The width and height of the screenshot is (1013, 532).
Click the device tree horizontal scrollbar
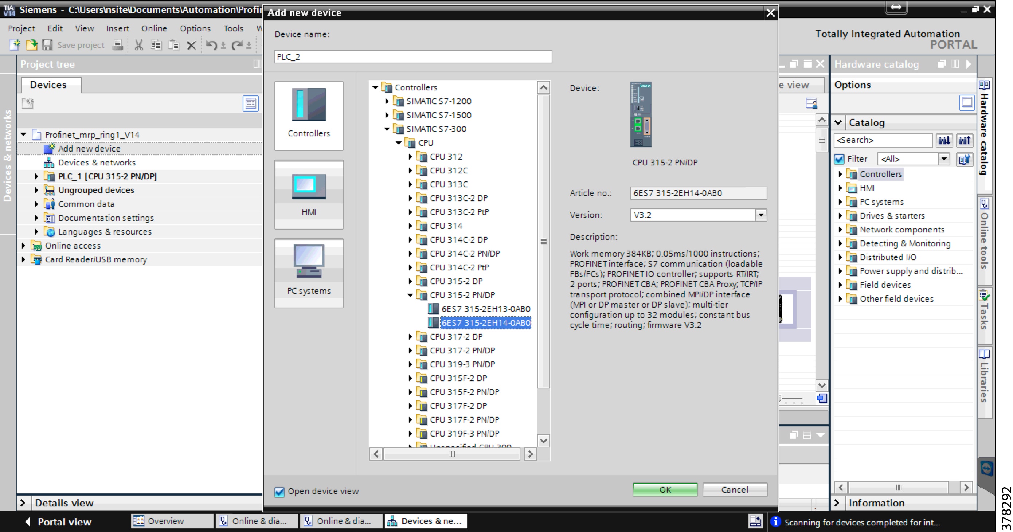click(x=452, y=454)
